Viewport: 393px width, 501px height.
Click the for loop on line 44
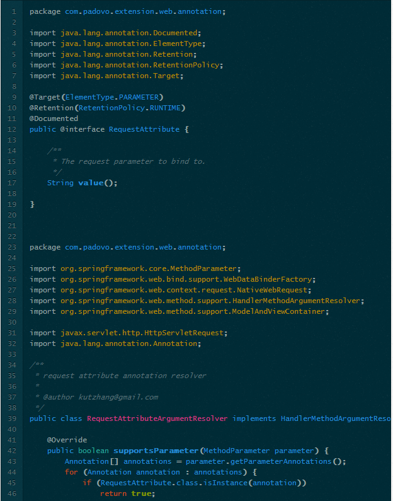tap(161, 472)
